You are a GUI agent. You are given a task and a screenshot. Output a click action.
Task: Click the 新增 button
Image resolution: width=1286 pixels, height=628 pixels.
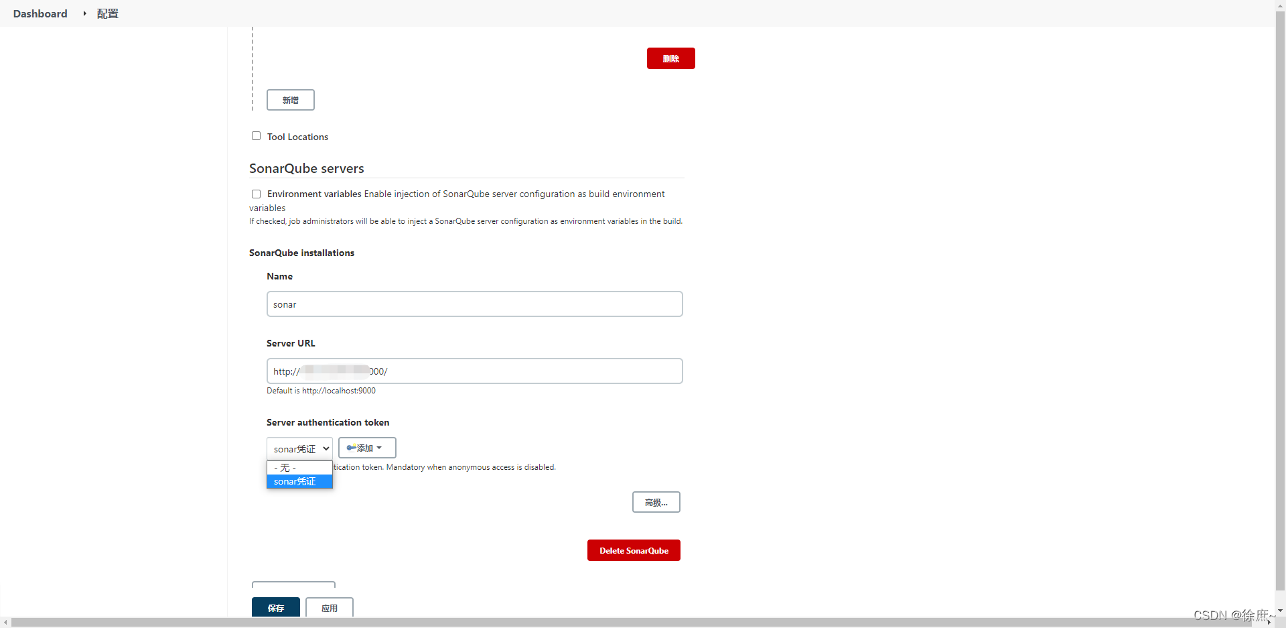click(290, 100)
